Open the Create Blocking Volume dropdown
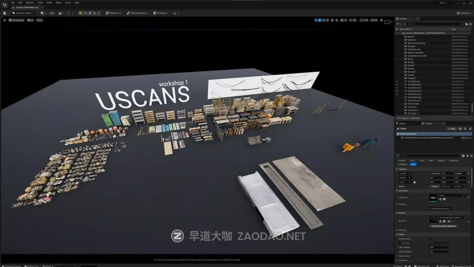474x267 pixels. [x=440, y=208]
